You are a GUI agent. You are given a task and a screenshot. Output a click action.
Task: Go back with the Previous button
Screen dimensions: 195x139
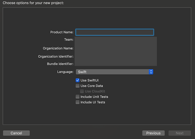click(153, 133)
